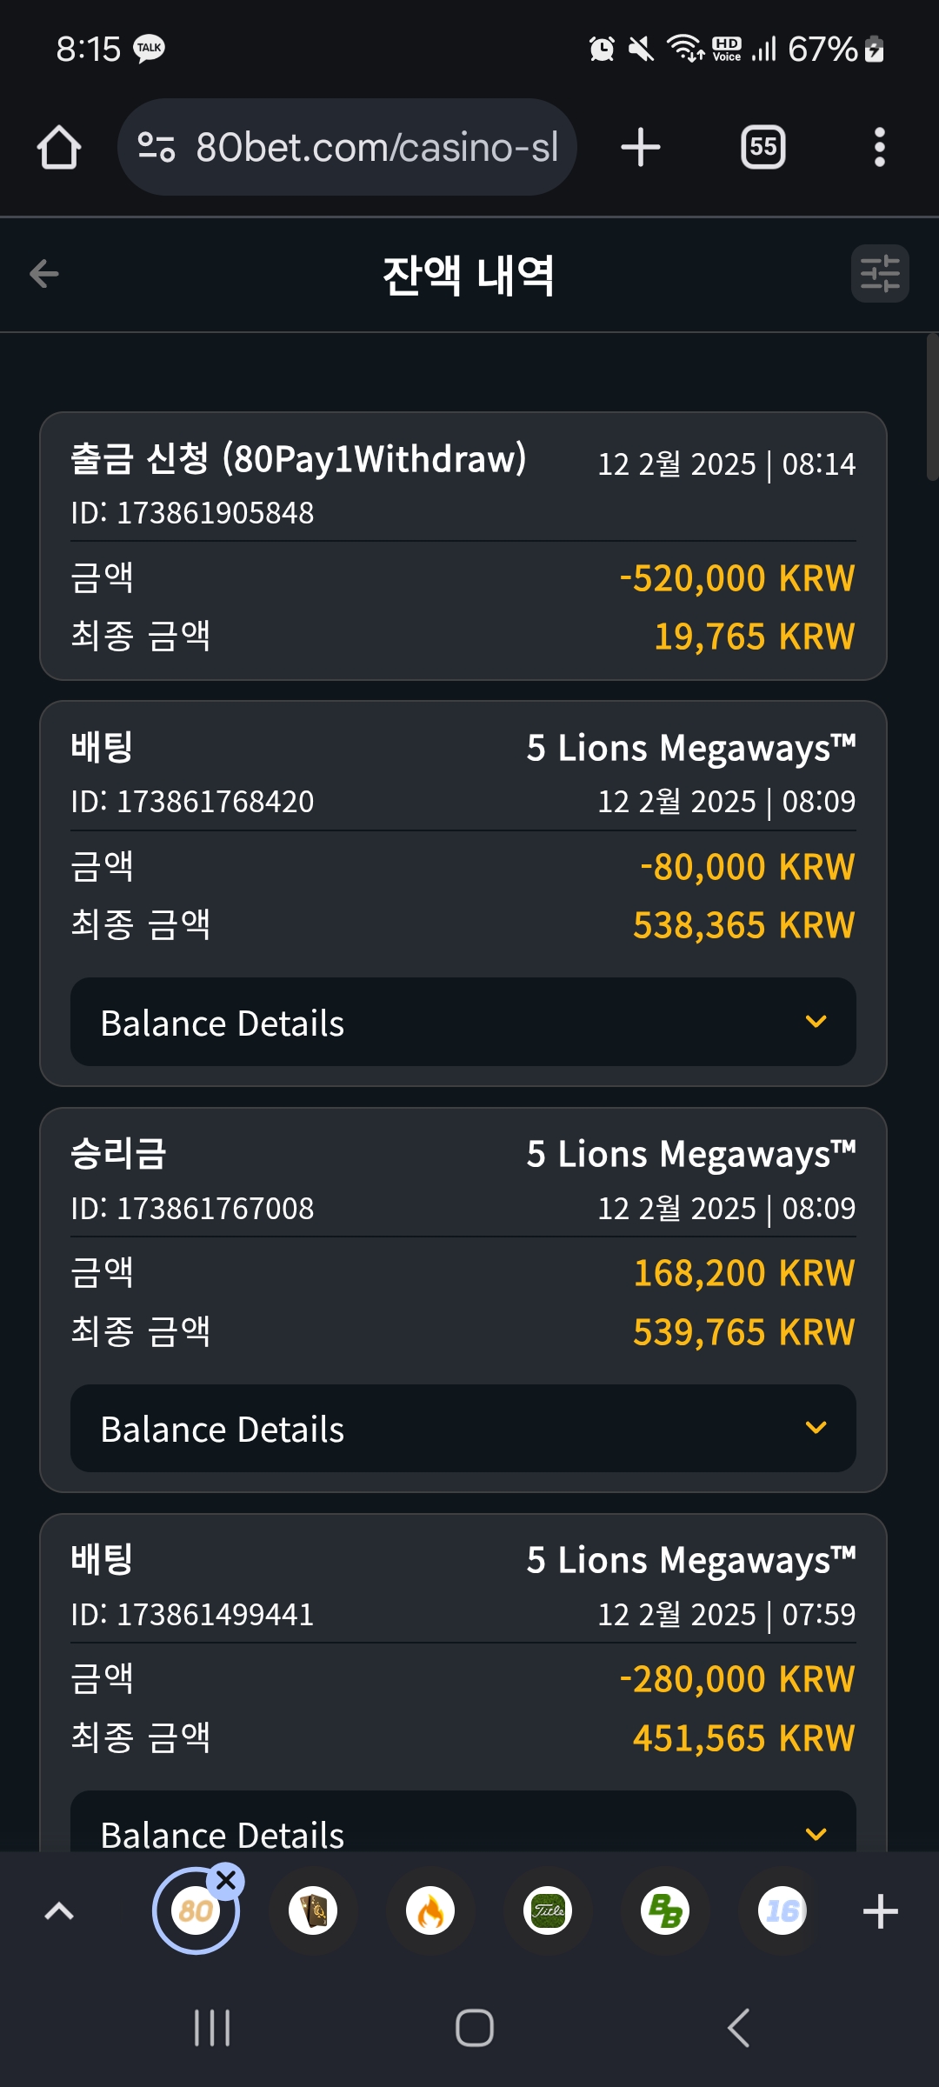Open the green BB icon shortcut

[665, 1910]
